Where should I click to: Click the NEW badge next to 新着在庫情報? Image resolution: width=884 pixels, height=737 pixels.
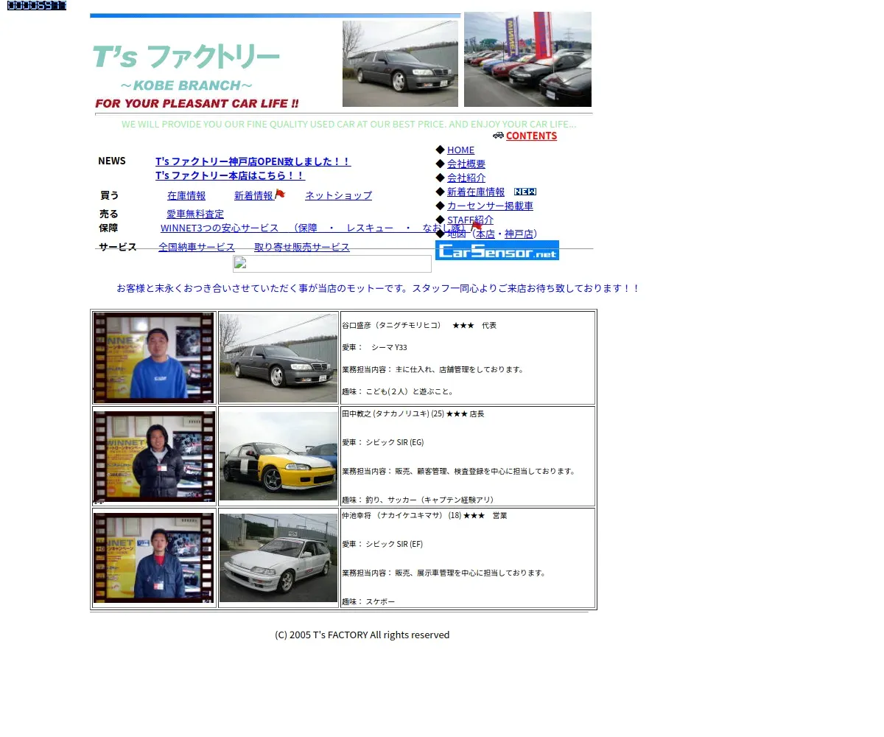point(525,192)
